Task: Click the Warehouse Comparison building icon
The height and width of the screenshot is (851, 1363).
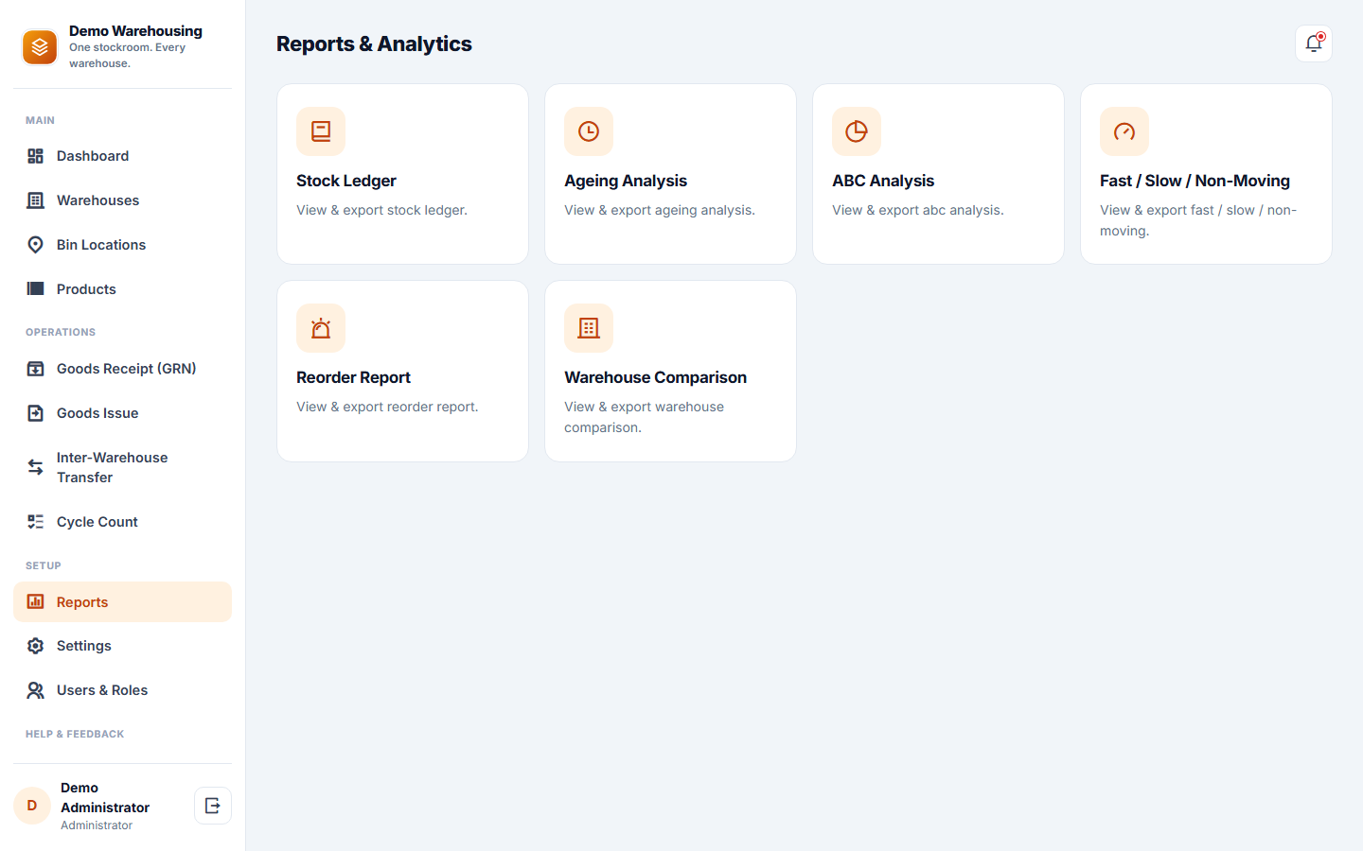Action: point(589,328)
